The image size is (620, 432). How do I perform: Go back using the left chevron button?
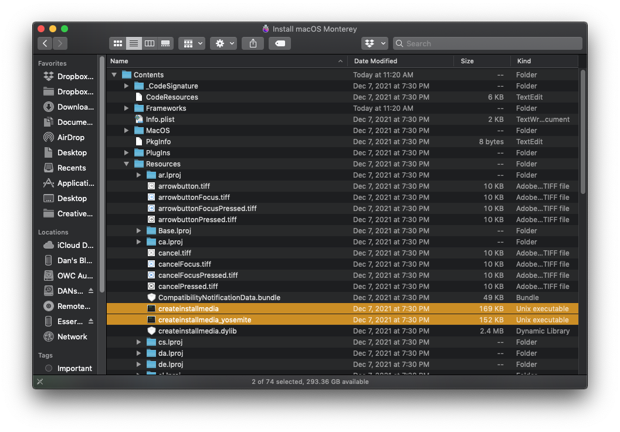click(x=45, y=43)
